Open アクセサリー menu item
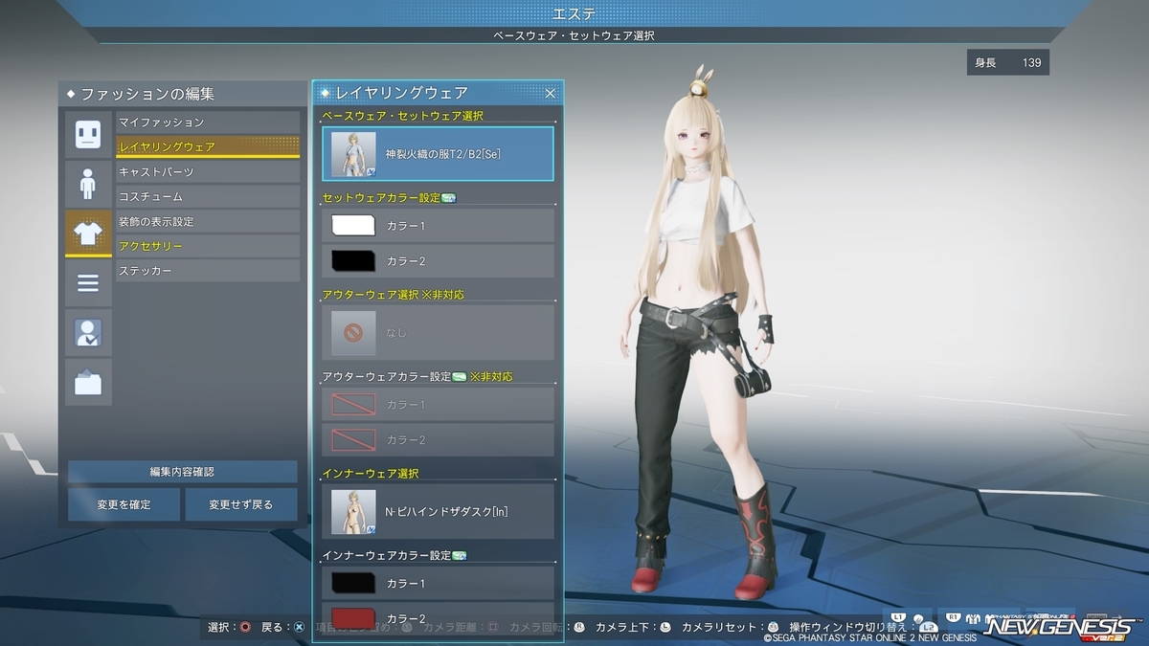This screenshot has width=1149, height=646. coord(208,246)
